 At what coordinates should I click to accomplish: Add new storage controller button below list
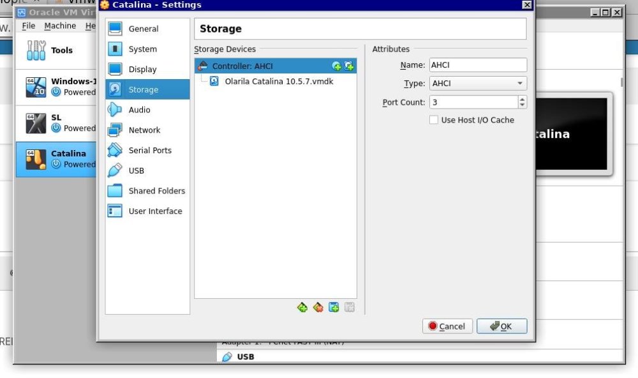click(x=302, y=307)
